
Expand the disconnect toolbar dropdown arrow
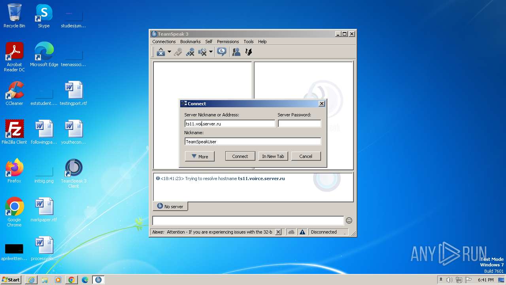(169, 52)
